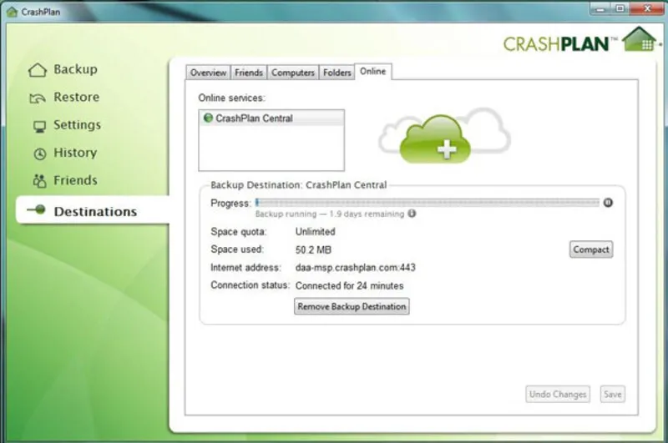Select CrashPlan Central in the Online services list
The width and height of the screenshot is (668, 443).
click(x=271, y=118)
